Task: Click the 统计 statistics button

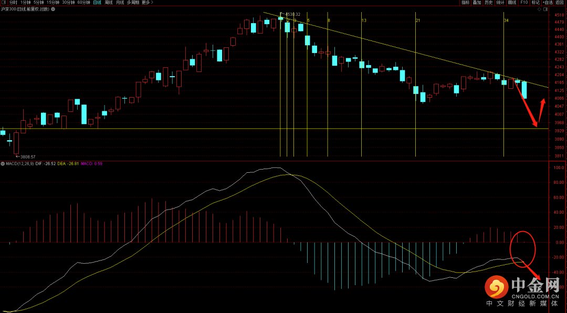Action: pyautogui.click(x=500, y=3)
